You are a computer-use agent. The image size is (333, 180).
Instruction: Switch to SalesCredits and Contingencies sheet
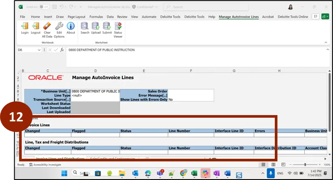pos(113,159)
